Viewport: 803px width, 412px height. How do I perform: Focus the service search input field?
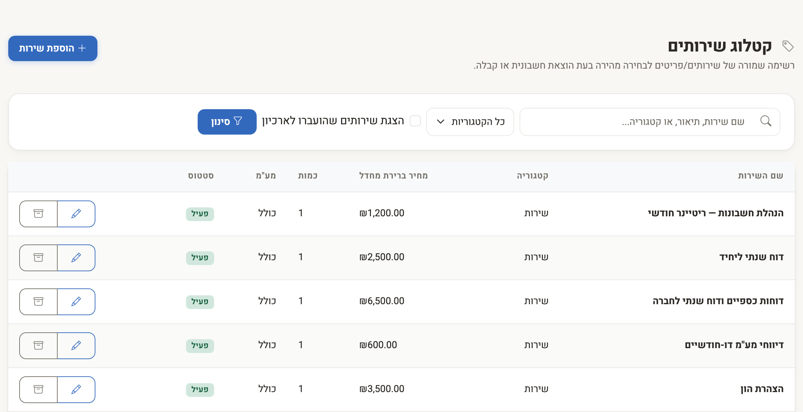click(x=650, y=122)
